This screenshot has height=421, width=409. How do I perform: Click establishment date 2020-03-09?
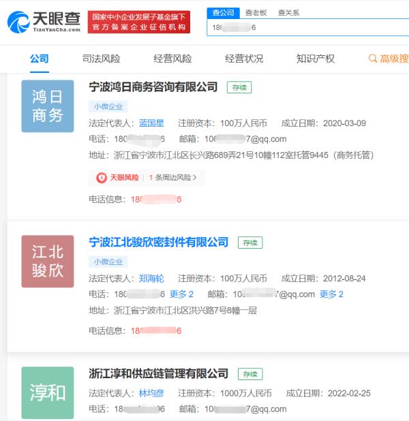(x=344, y=123)
